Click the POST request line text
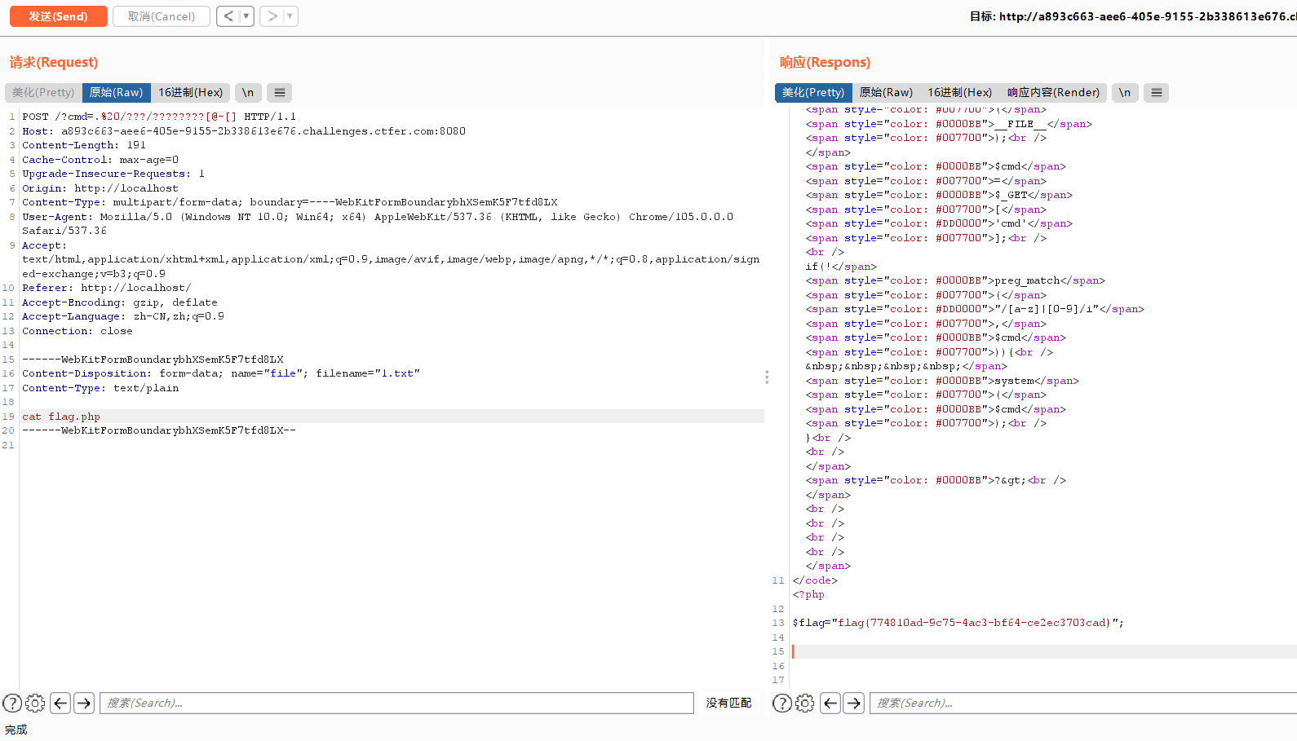The height and width of the screenshot is (741, 1297). pos(159,117)
